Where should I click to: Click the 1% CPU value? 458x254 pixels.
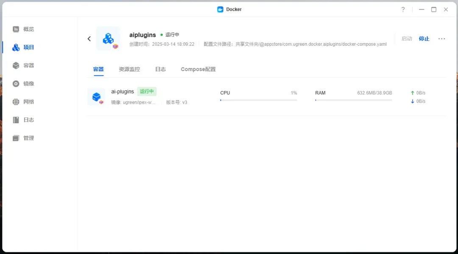point(294,93)
